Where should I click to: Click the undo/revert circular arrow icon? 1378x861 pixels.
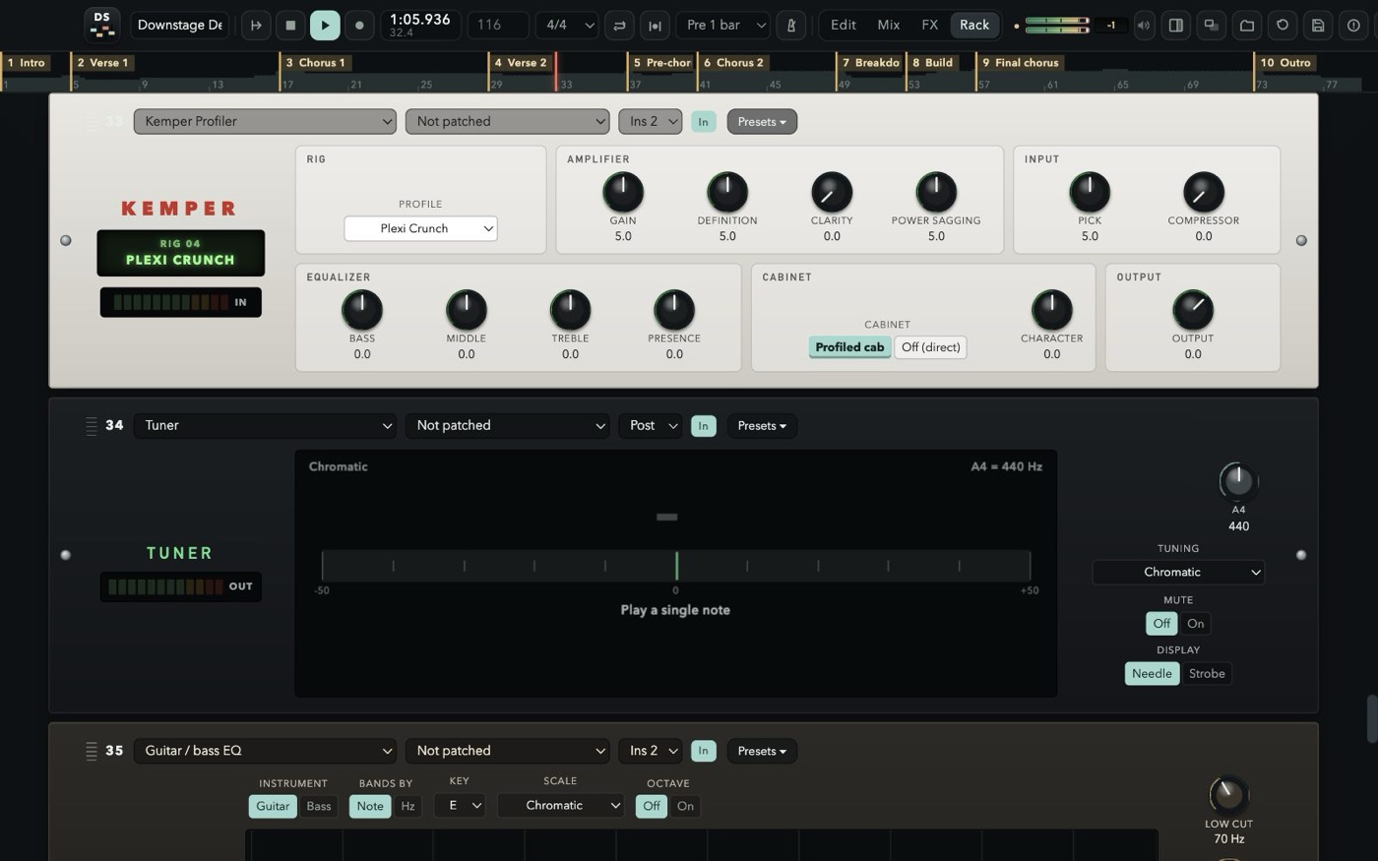pyautogui.click(x=1283, y=26)
